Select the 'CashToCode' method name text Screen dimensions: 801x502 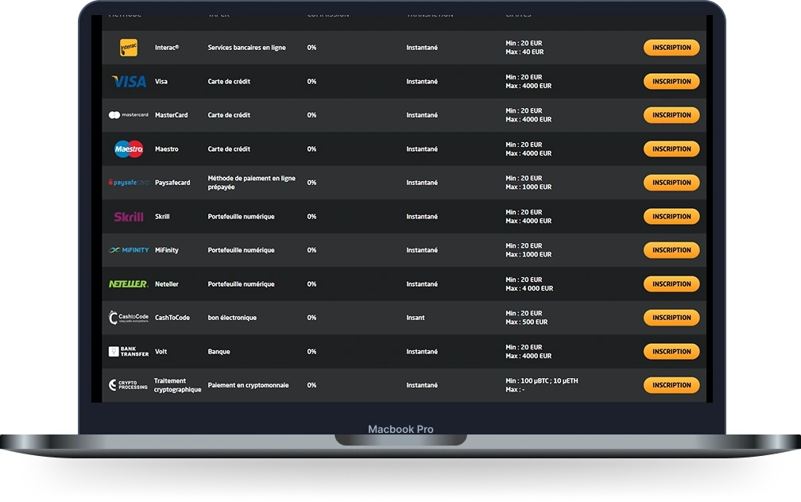[x=172, y=318]
